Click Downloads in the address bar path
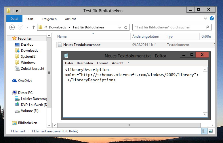 (57, 27)
